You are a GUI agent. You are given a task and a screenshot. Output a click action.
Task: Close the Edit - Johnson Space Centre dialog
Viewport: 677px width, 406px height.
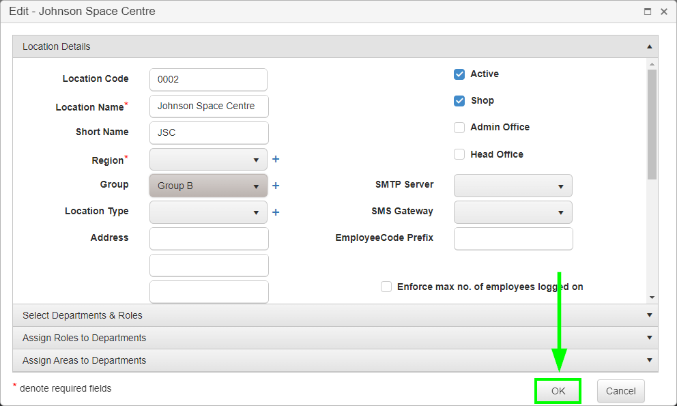(x=664, y=12)
